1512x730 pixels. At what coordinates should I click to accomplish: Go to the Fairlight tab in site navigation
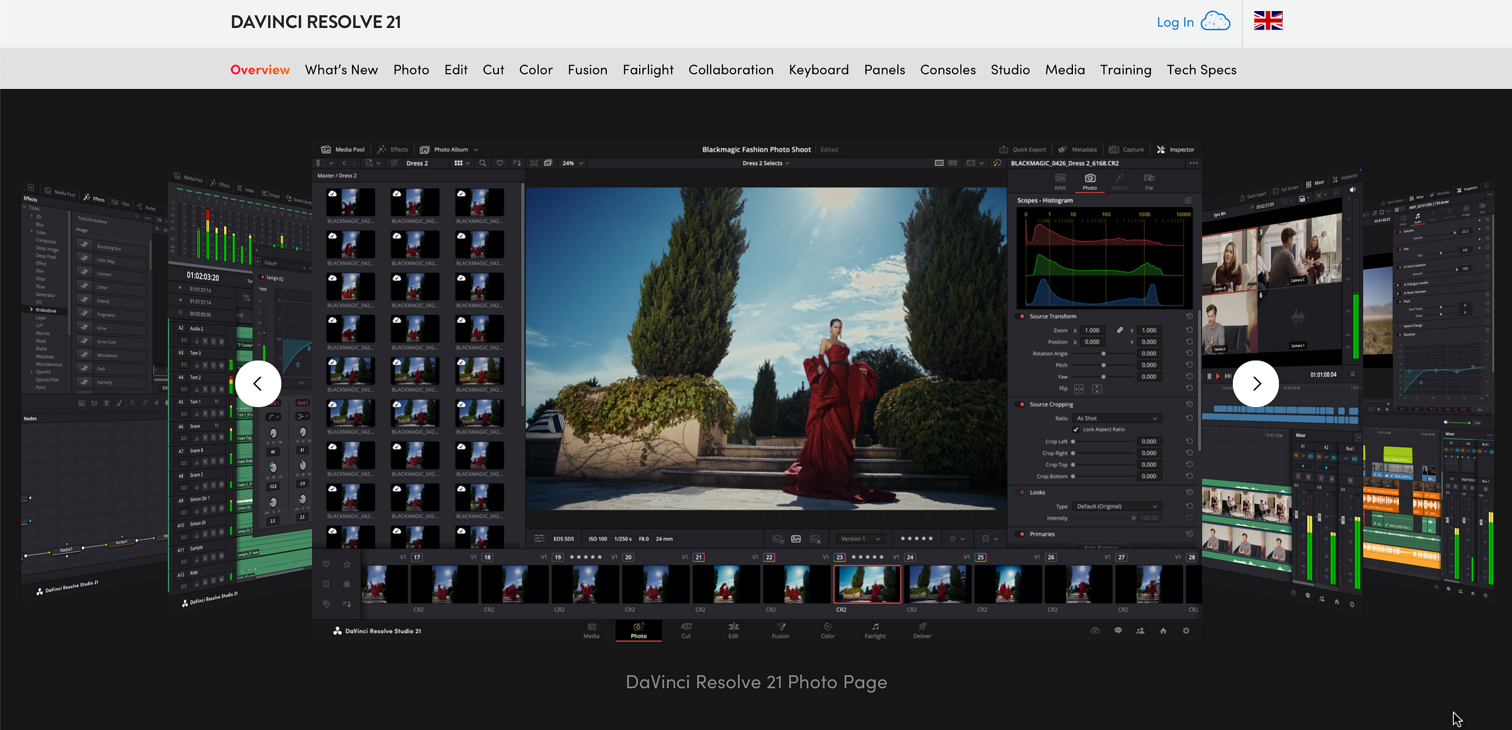pyautogui.click(x=648, y=70)
